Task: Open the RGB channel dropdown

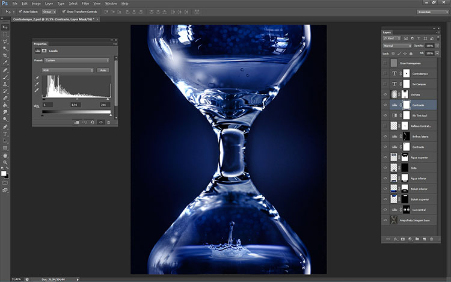Action: click(67, 70)
